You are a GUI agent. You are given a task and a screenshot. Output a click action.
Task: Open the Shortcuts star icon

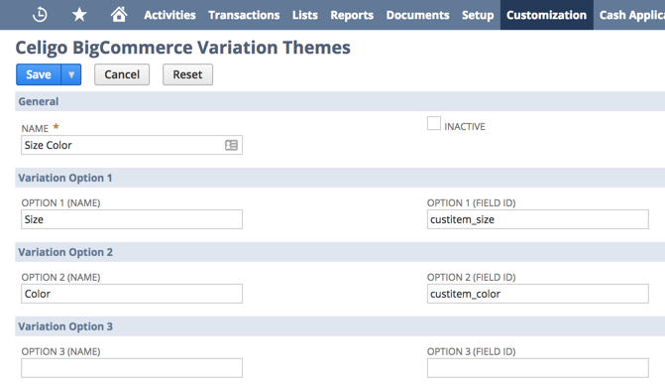79,15
